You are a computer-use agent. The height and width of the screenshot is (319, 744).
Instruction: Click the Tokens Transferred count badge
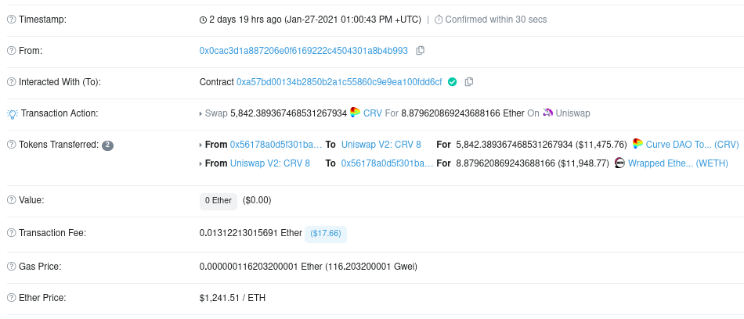point(108,145)
